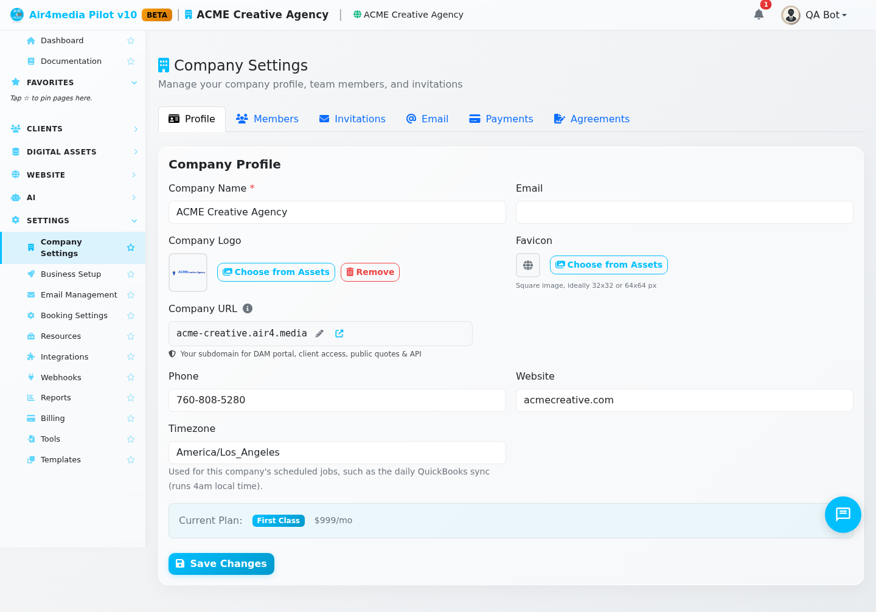Image resolution: width=876 pixels, height=612 pixels.
Task: Pin Dashboard with its favorite star
Action: coord(131,41)
